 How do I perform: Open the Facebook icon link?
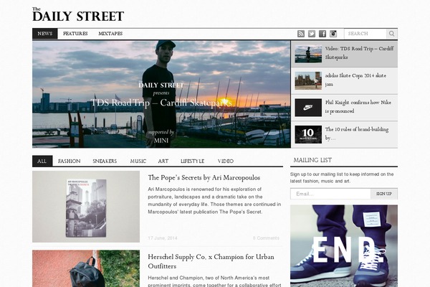(322, 34)
